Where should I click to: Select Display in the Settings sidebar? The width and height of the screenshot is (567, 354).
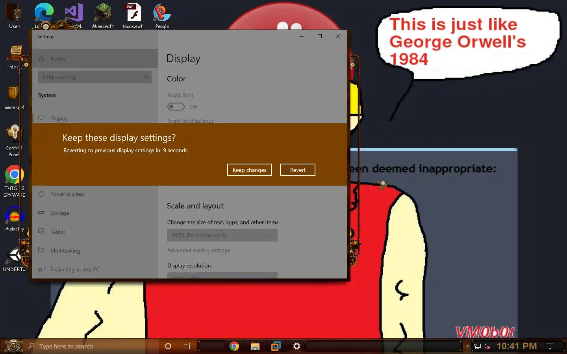coord(95,118)
